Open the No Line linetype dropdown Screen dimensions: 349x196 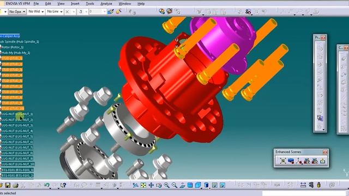point(55,11)
